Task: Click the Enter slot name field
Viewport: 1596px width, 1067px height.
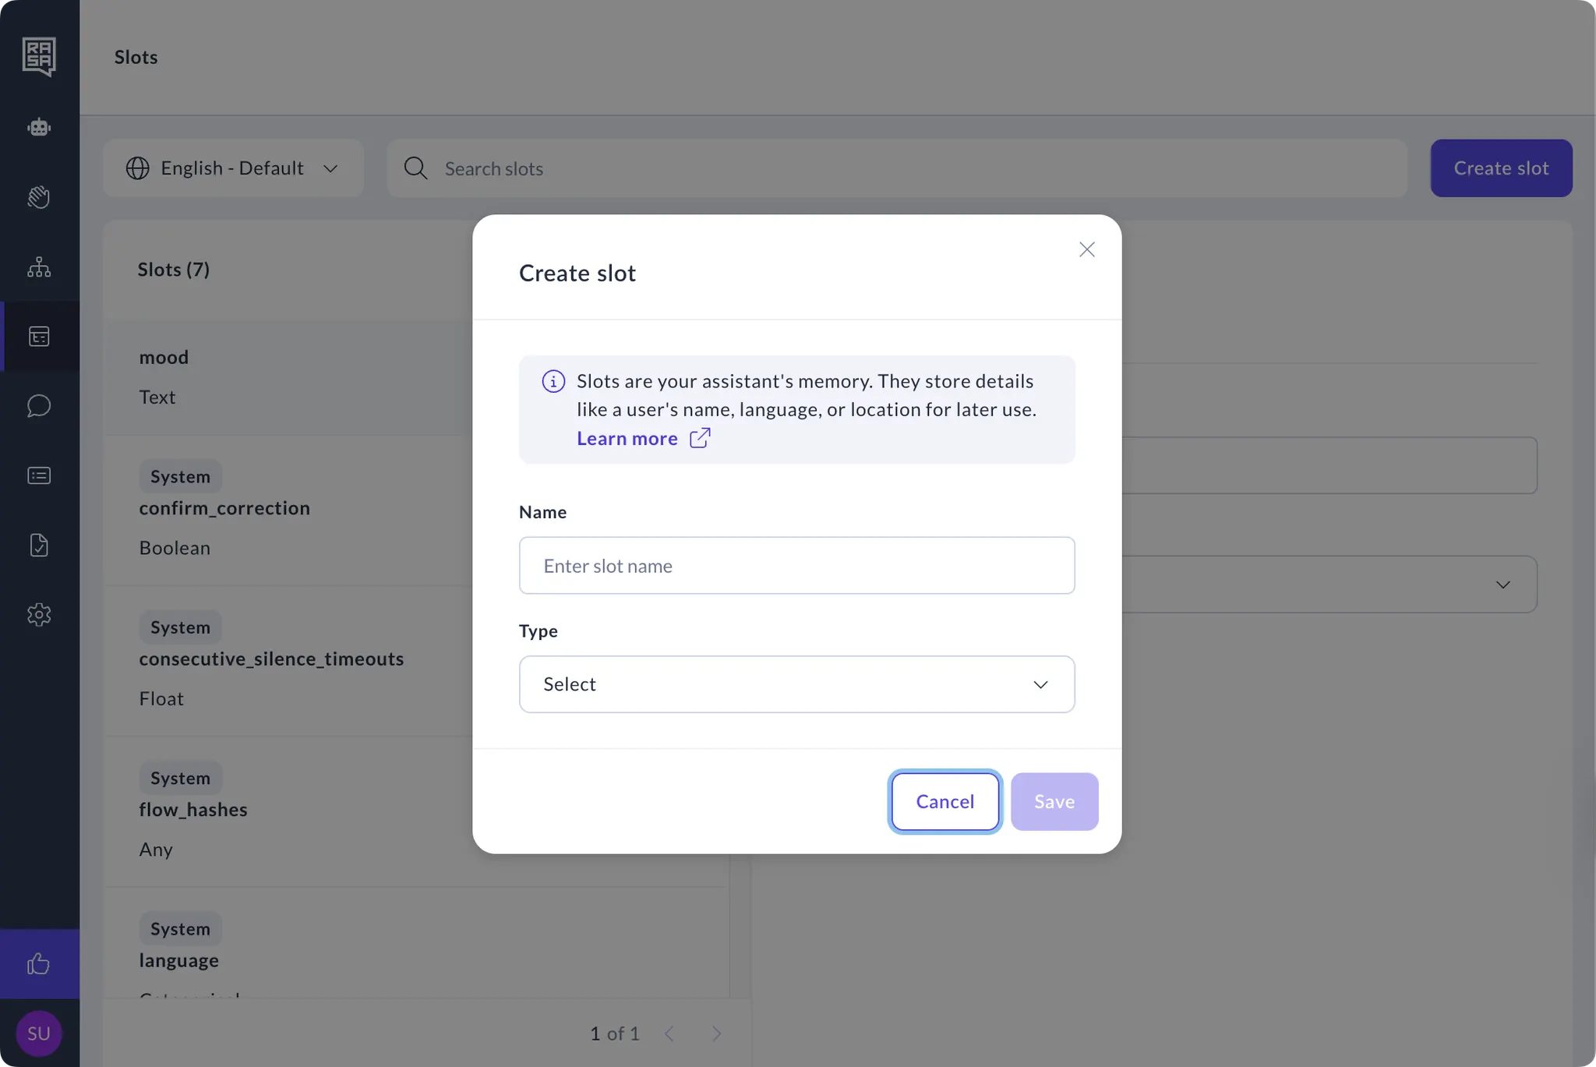Action: [796, 566]
